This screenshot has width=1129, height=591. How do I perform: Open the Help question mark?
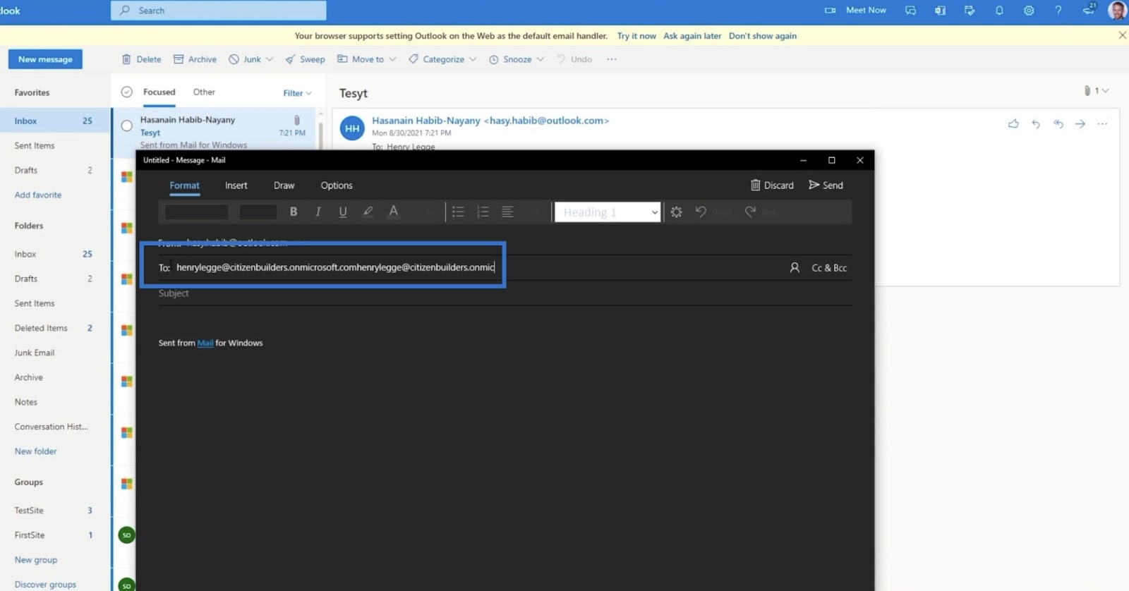(x=1058, y=11)
